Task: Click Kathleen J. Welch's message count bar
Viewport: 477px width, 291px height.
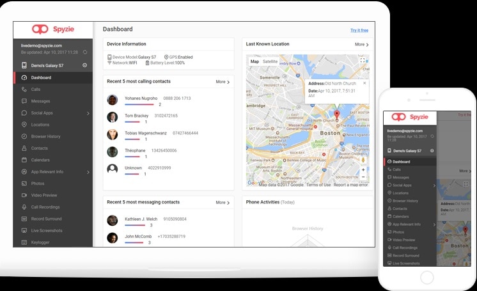Action: click(135, 225)
